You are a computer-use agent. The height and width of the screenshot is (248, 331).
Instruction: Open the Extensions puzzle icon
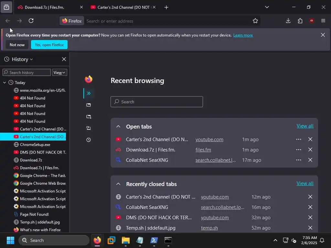point(300,21)
